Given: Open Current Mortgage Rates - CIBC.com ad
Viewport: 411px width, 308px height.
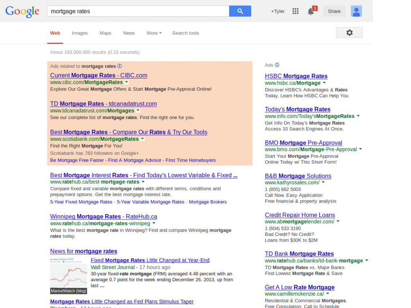Looking at the screenshot, I should coord(99,75).
